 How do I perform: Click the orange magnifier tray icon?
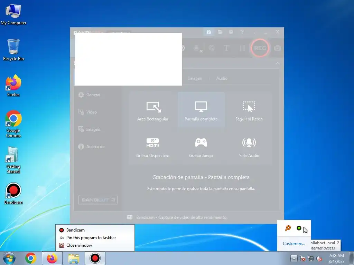(x=288, y=228)
